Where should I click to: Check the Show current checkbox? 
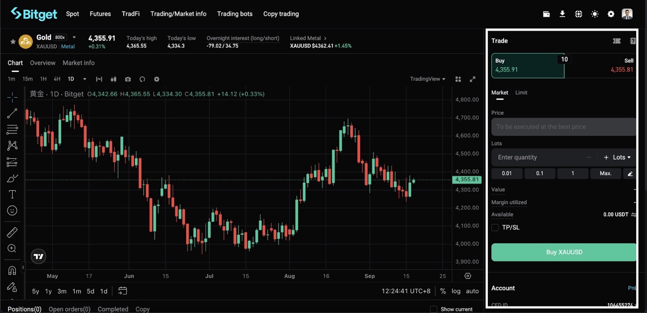(433, 309)
